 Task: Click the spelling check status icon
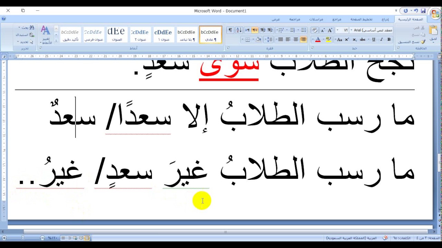(x=385, y=238)
